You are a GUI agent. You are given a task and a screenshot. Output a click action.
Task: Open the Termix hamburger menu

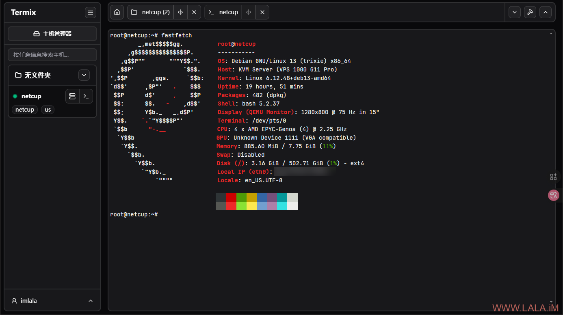coord(91,13)
